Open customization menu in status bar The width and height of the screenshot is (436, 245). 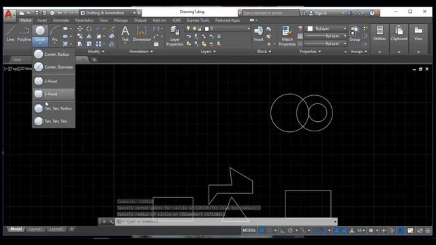[x=428, y=230]
